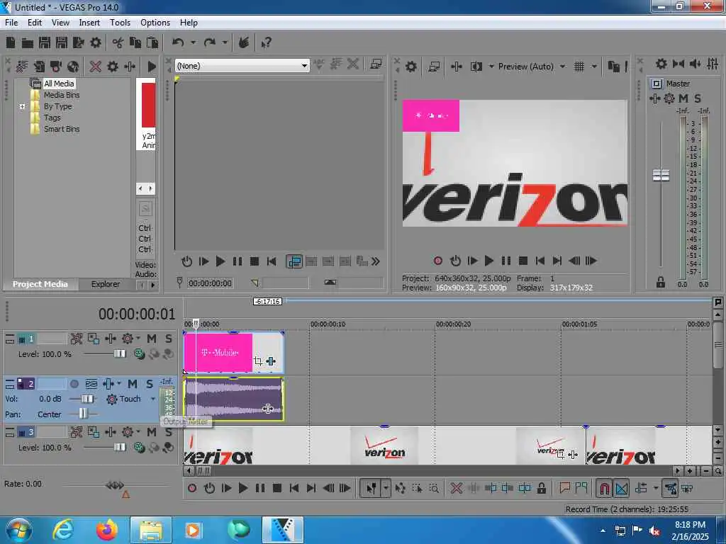Click Split Screen View icon in preview
The width and height of the screenshot is (726, 544).
[x=476, y=67]
